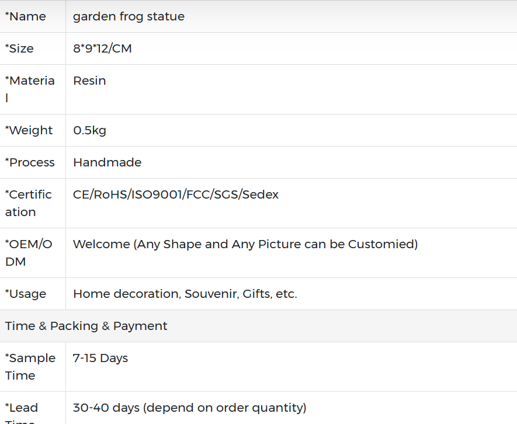This screenshot has width=517, height=424.
Task: Click the '30-40 days' lead time value
Action: pos(189,408)
